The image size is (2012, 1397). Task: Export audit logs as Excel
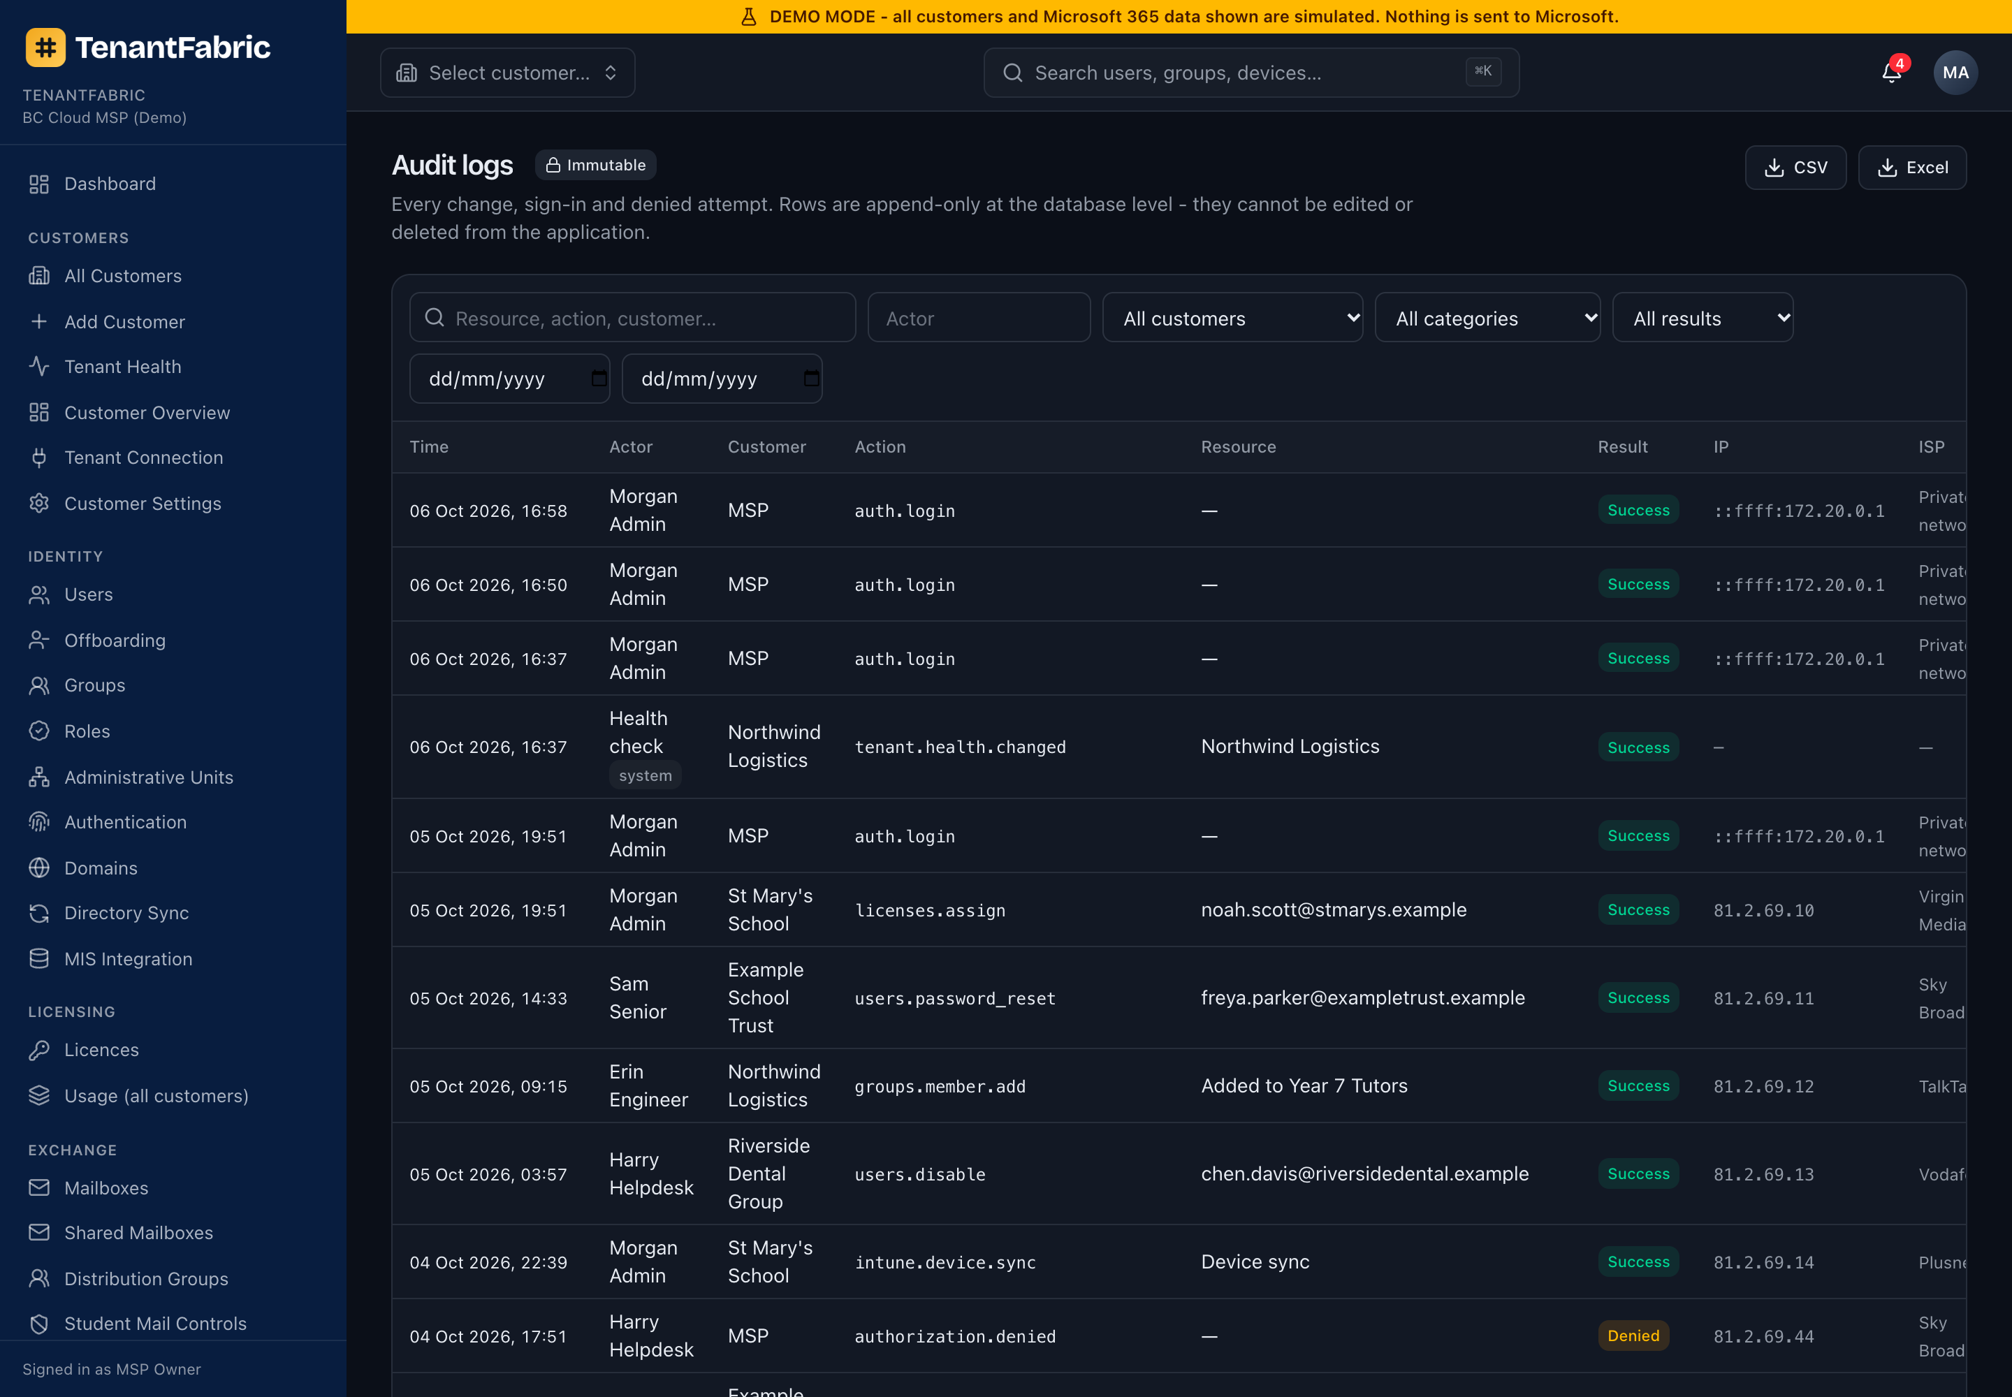[1912, 167]
